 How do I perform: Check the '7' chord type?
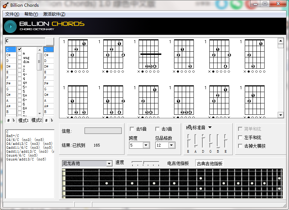click(x=20, y=113)
